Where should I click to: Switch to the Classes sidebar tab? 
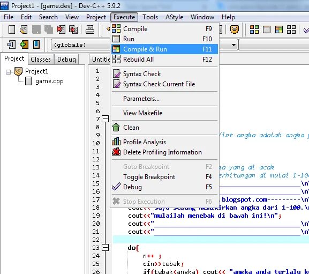click(41, 60)
